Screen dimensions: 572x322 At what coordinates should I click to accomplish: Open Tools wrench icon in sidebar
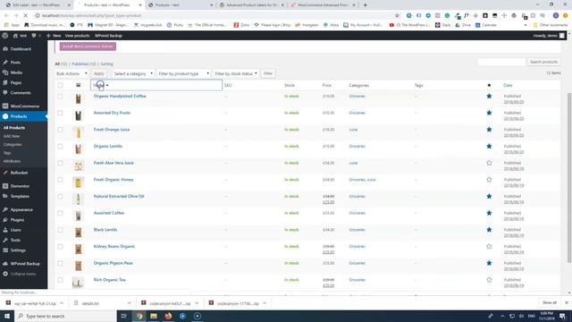(x=5, y=241)
